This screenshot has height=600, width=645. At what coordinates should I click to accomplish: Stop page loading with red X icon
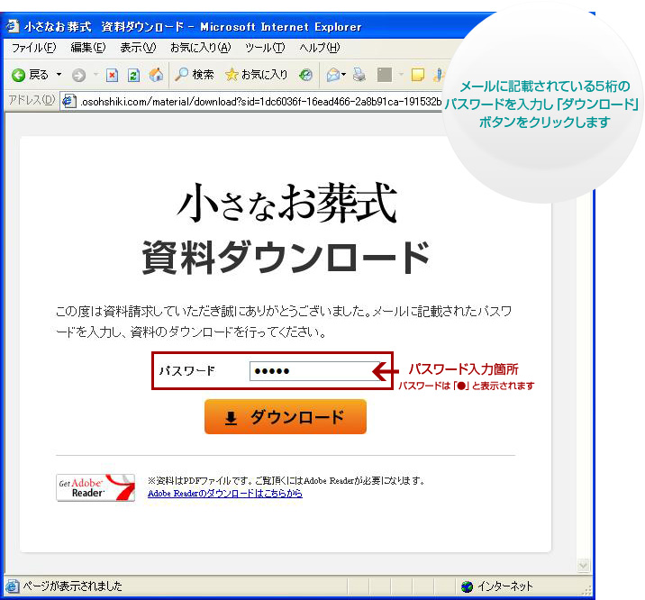click(x=112, y=75)
